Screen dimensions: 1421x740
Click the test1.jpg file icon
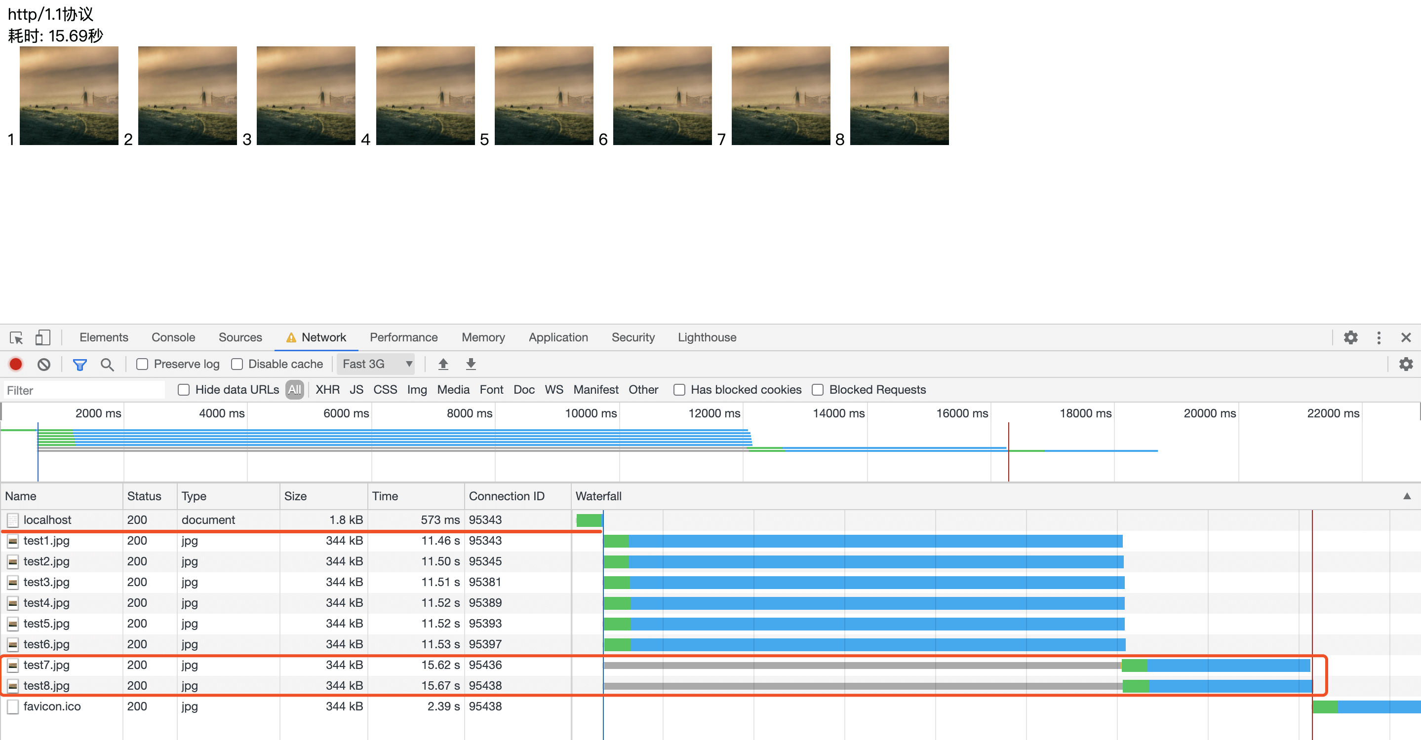click(13, 541)
